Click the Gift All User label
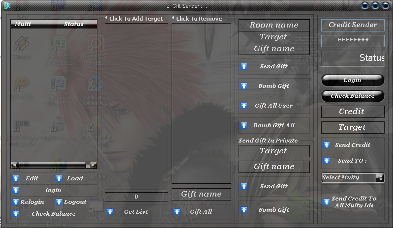Image resolution: width=393 pixels, height=228 pixels. click(x=273, y=106)
